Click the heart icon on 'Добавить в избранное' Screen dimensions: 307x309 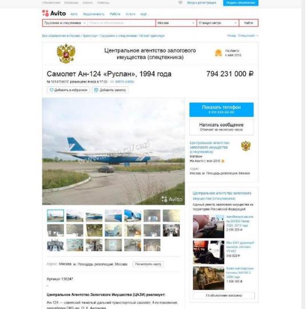pyautogui.click(x=51, y=90)
